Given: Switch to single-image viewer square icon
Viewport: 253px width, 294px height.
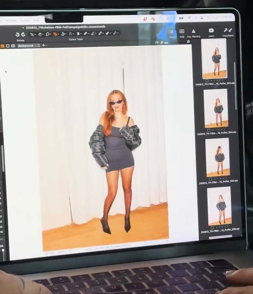Looking at the screenshot, I should click(x=8, y=46).
